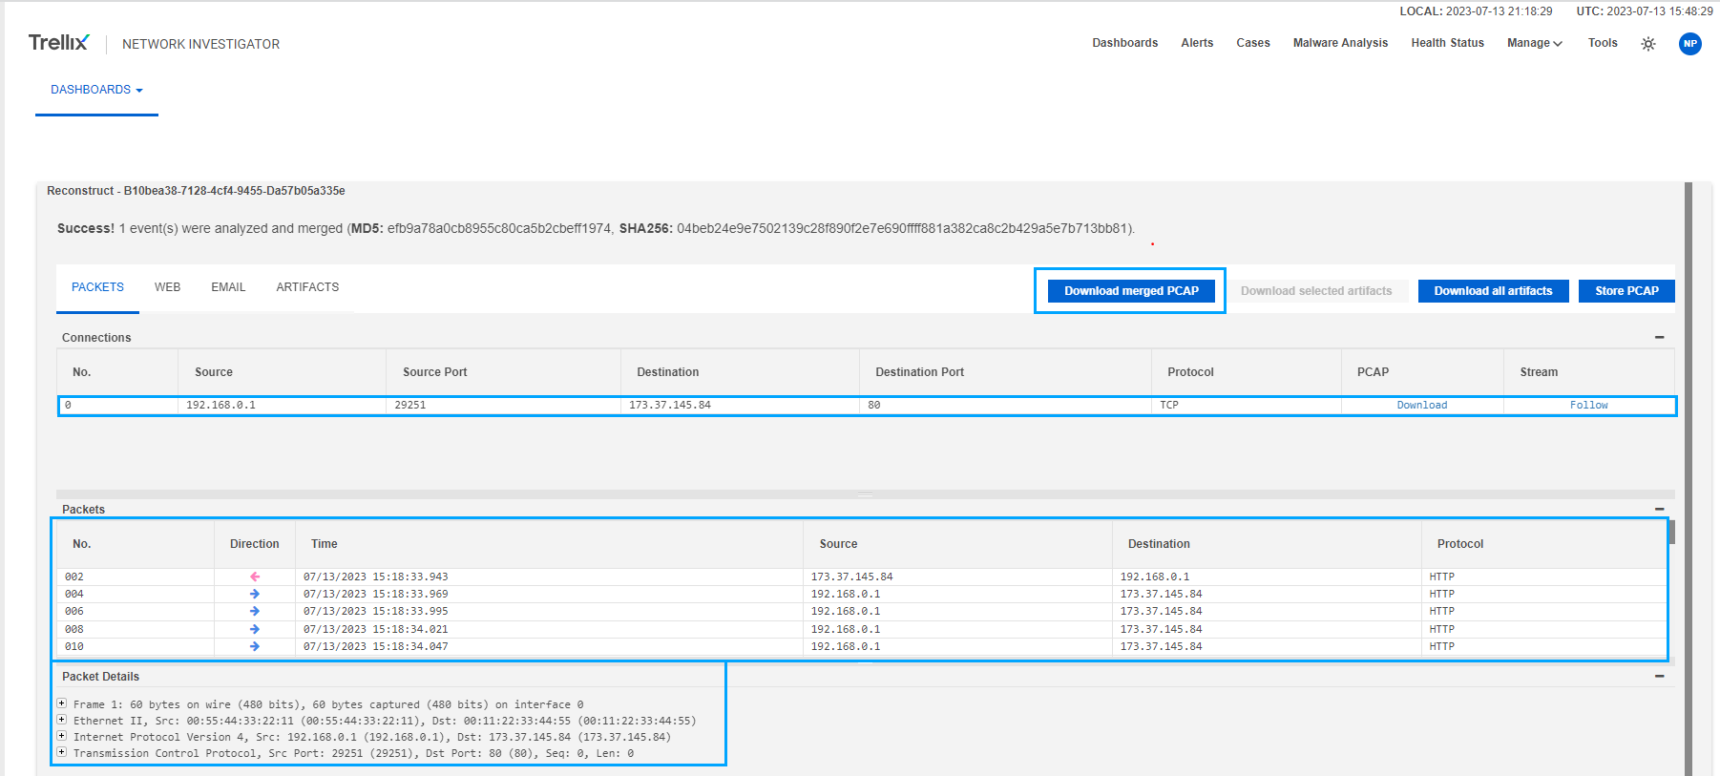
Task: Collapse the Packet Details panel
Action: point(1659,676)
